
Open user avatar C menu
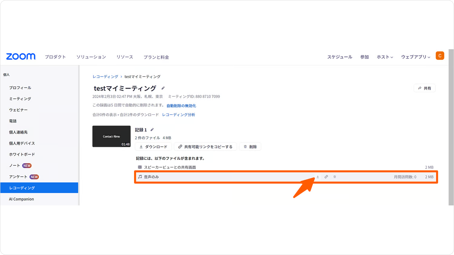click(x=440, y=56)
